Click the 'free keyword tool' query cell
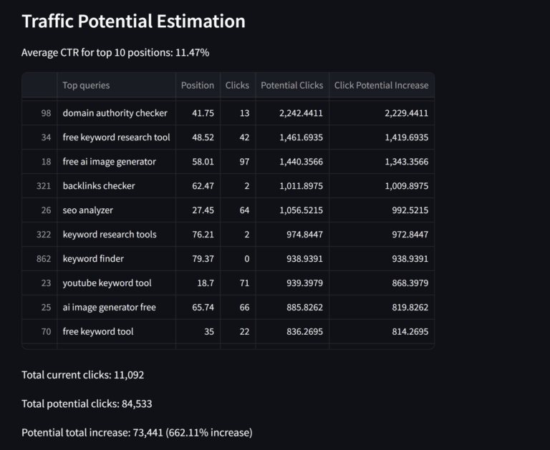The image size is (550, 450). point(97,332)
